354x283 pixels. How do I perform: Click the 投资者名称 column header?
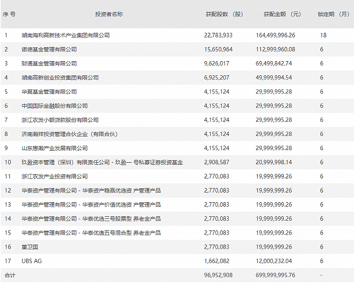[x=109, y=14]
